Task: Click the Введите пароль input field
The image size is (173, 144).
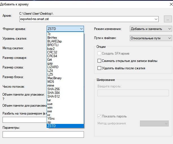Action: pos(133,93)
